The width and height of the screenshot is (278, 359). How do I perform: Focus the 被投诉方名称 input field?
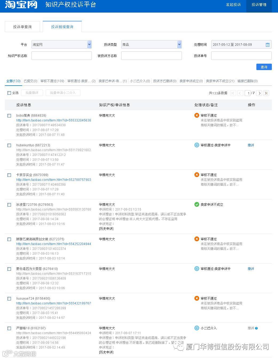pyautogui.click(x=151, y=56)
